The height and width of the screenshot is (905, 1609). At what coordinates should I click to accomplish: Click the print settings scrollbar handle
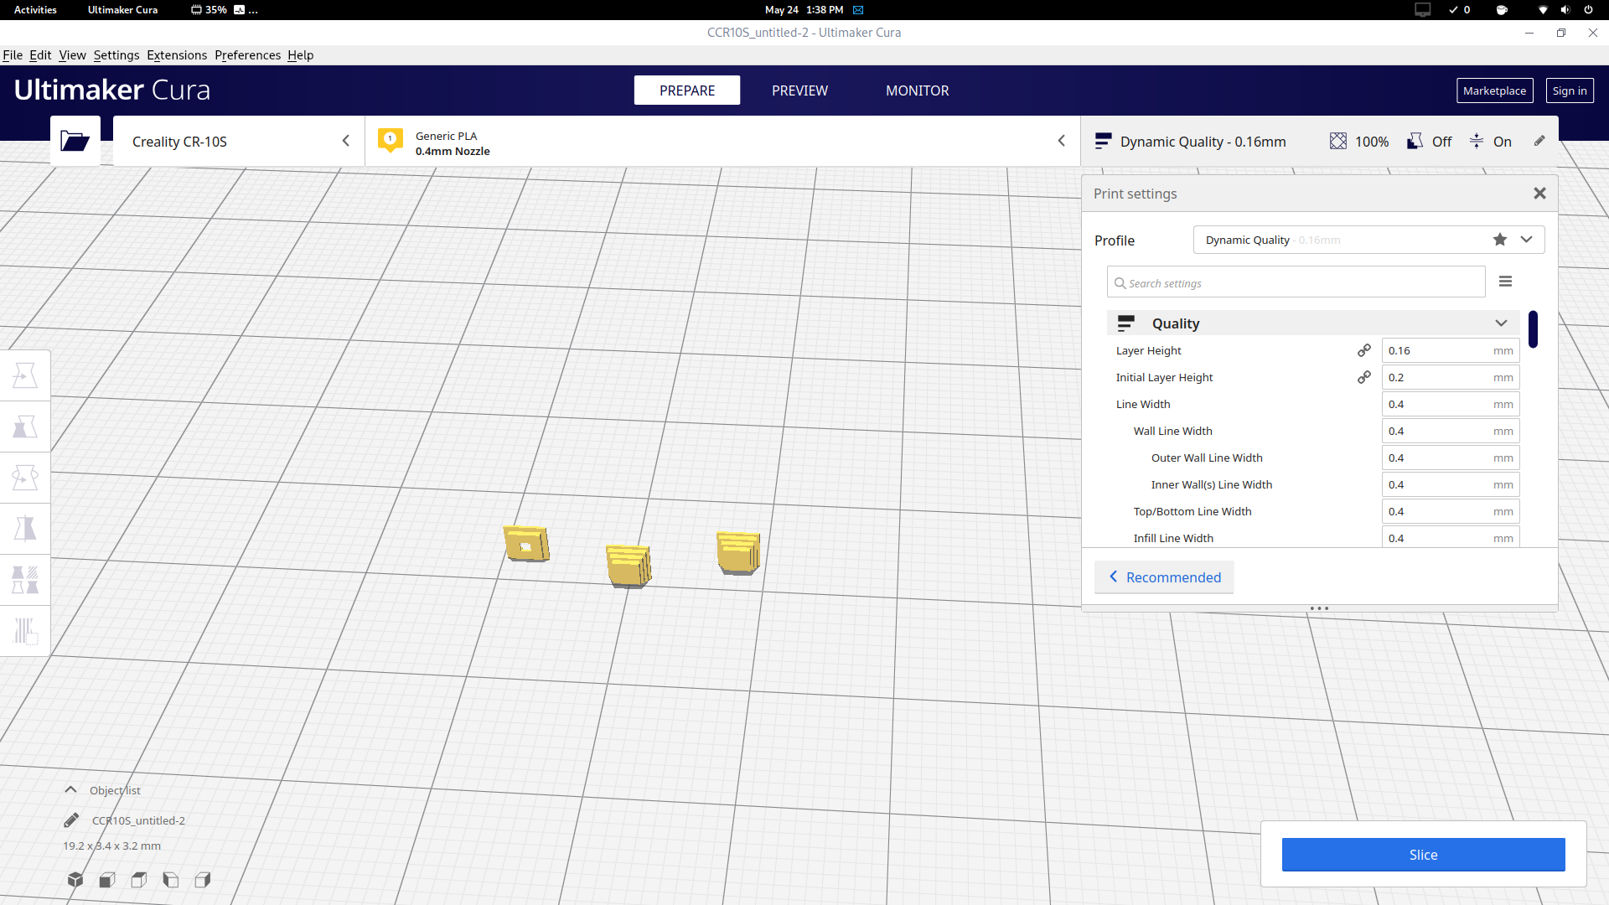coord(1533,329)
